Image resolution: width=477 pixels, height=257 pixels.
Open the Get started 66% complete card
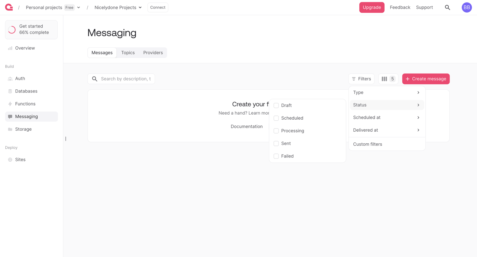[31, 30]
